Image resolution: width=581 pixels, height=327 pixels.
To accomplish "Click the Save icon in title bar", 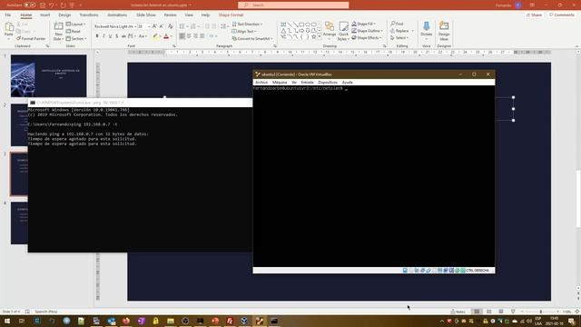I will coord(43,5).
